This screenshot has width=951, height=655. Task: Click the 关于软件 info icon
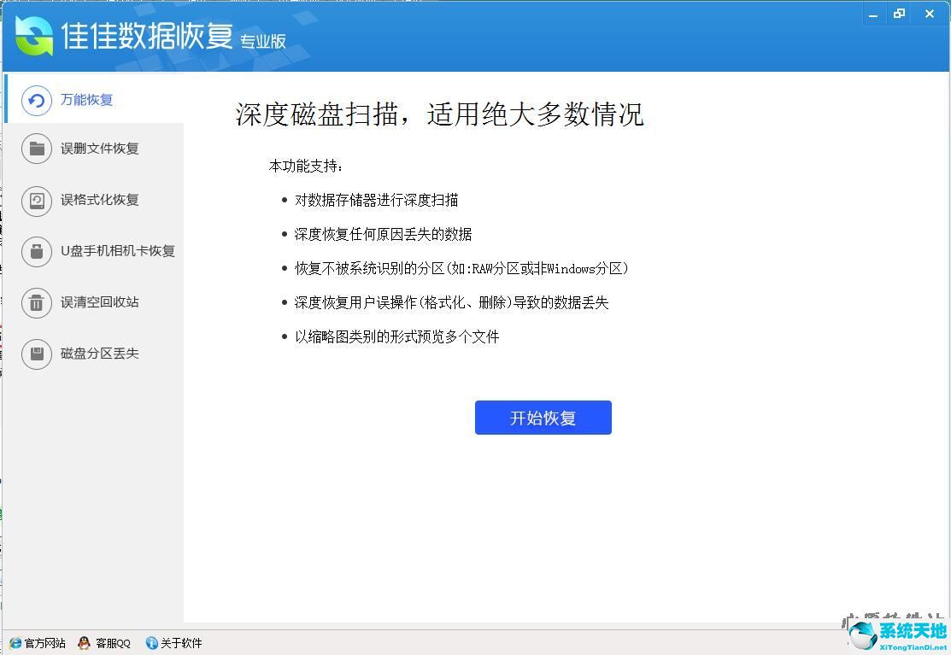[x=153, y=642]
